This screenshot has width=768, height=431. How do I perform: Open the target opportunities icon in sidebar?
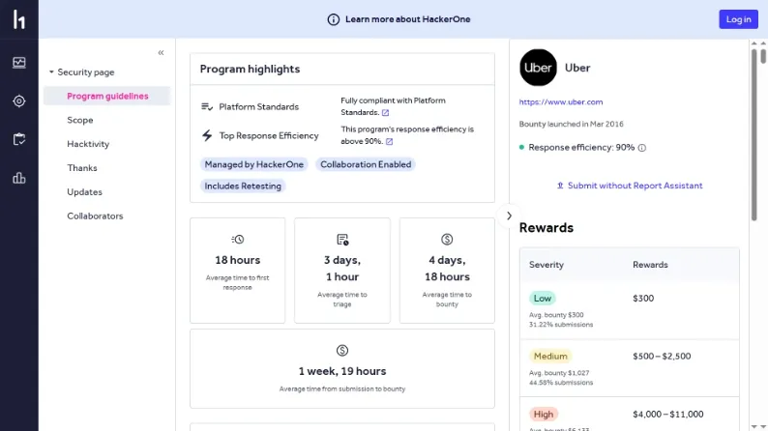[x=19, y=101]
